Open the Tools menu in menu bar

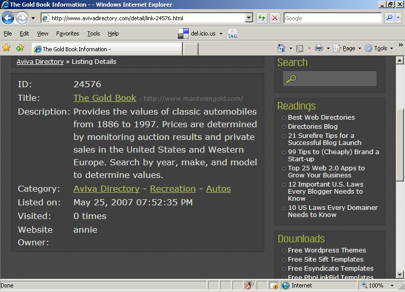click(94, 33)
